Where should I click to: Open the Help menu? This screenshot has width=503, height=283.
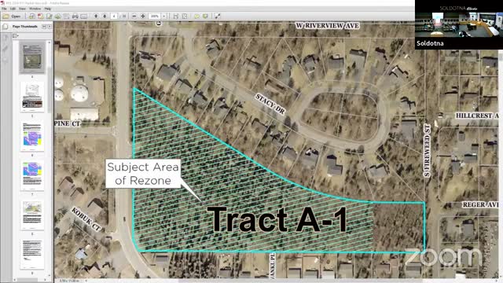coord(48,9)
